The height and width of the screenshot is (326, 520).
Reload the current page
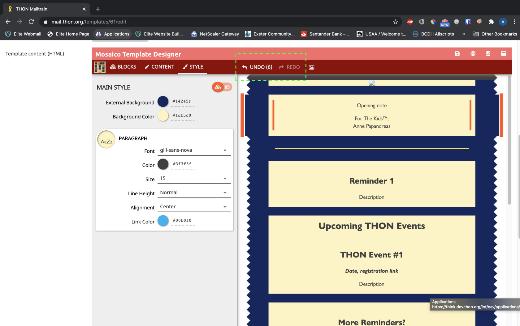[x=31, y=22]
